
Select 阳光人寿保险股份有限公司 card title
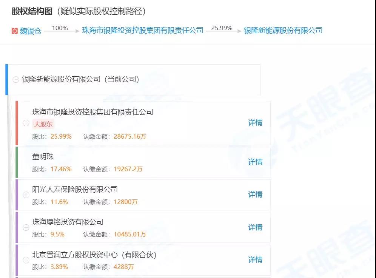tap(75, 189)
